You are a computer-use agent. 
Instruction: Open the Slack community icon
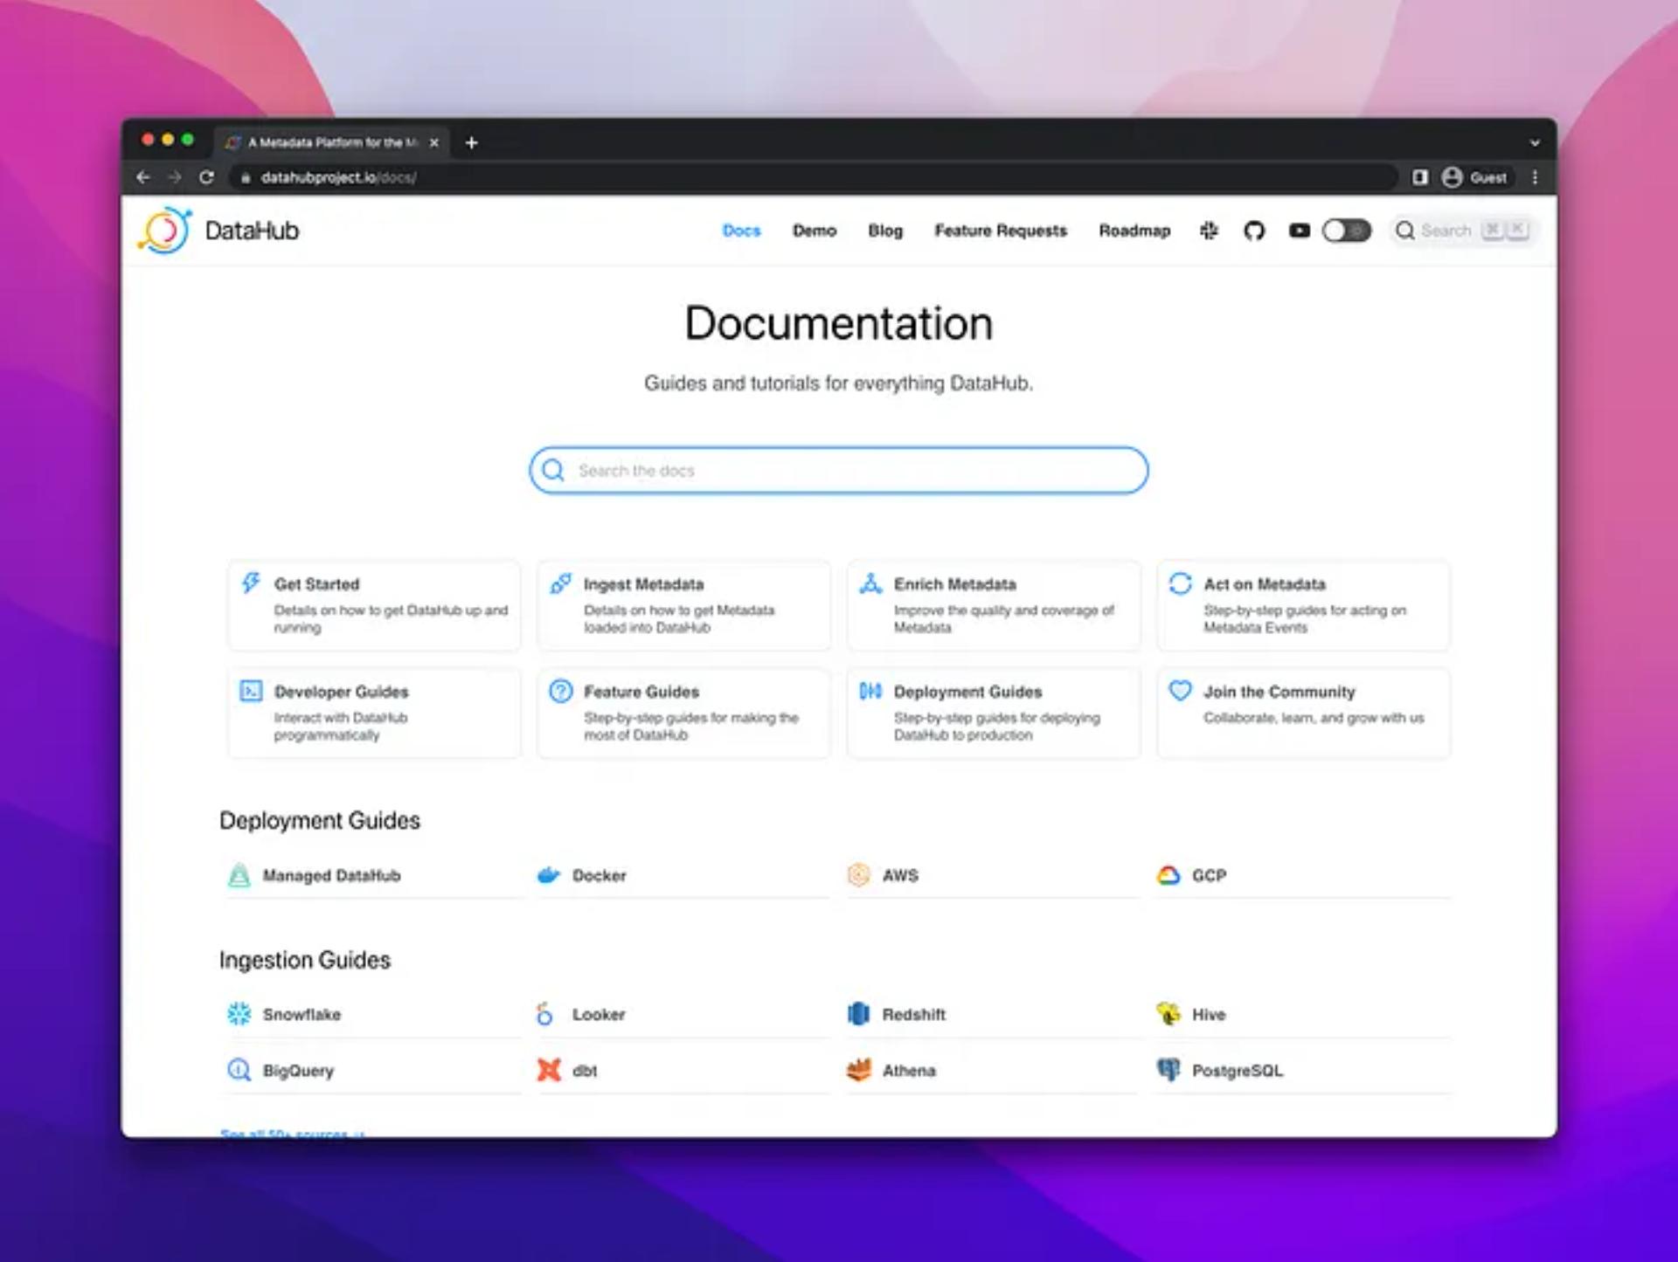1209,231
